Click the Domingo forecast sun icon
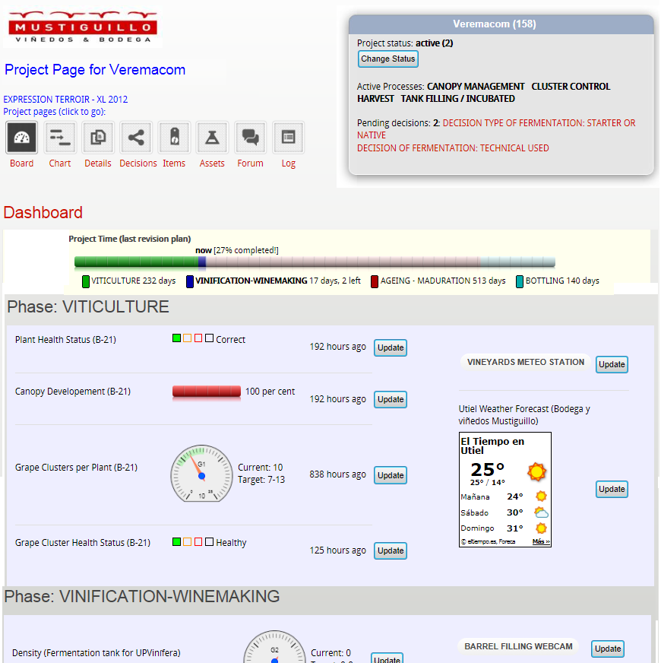The image size is (661, 663). [541, 528]
